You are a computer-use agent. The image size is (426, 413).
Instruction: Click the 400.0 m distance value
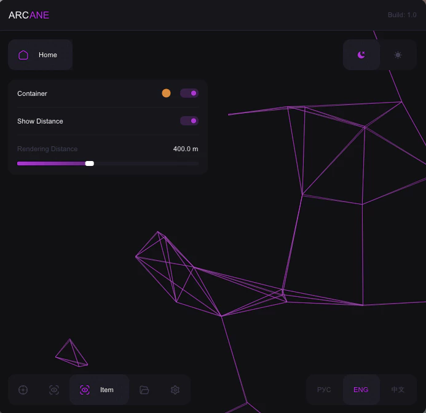(x=186, y=149)
